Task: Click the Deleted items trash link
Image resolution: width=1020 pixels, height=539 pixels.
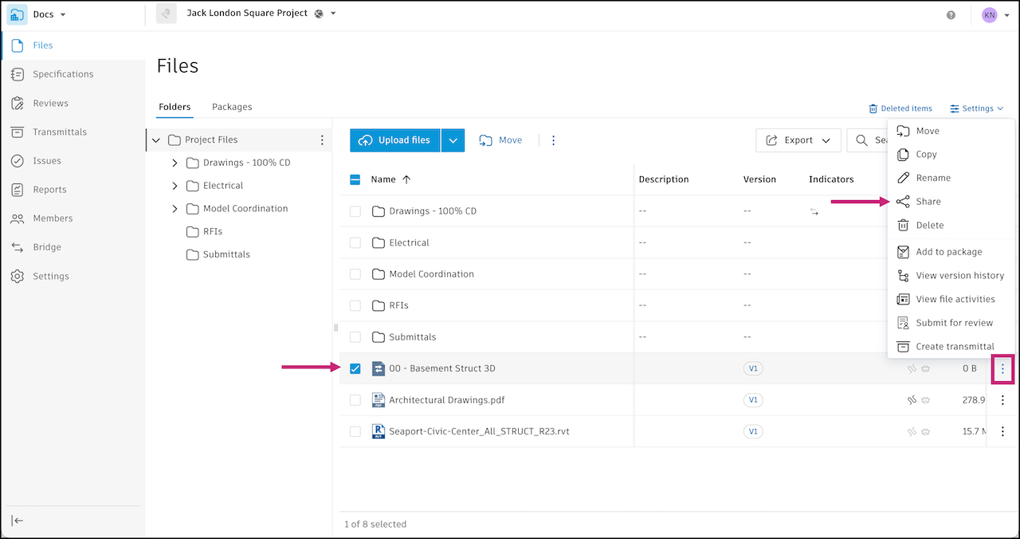Action: point(900,108)
